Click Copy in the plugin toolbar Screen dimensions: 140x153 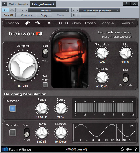(77, 23)
